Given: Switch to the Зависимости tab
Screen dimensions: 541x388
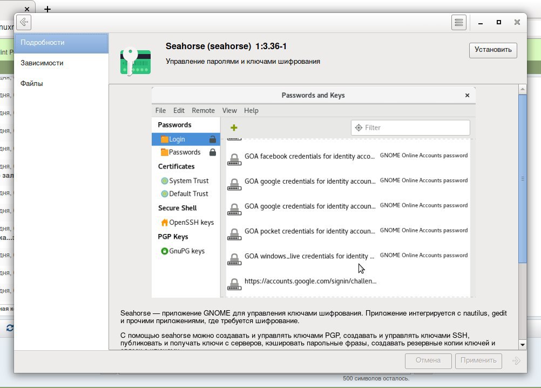Looking at the screenshot, I should click(x=62, y=63).
